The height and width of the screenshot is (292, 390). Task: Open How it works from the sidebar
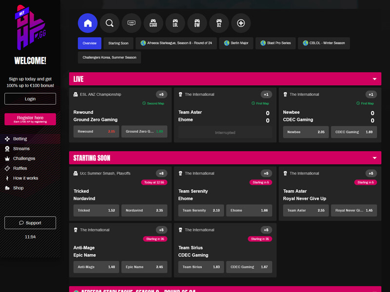point(21,178)
